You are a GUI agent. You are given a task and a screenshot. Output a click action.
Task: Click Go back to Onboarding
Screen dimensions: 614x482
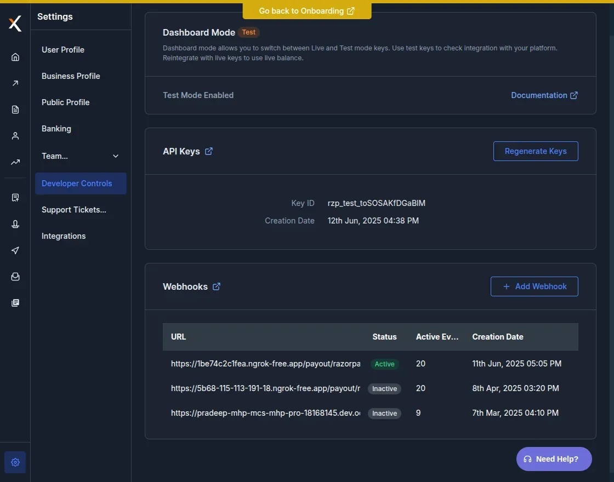point(307,10)
